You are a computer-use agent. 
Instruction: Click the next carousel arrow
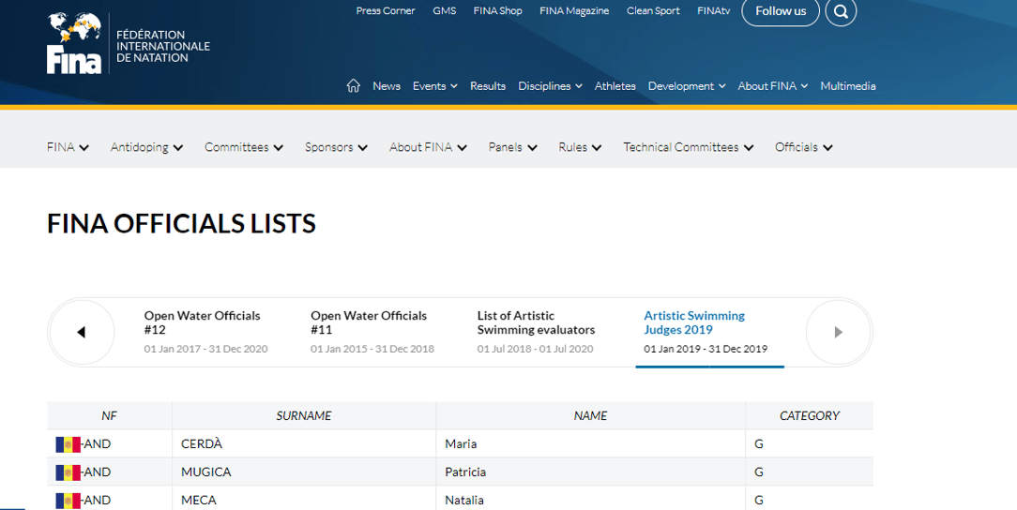pos(839,332)
